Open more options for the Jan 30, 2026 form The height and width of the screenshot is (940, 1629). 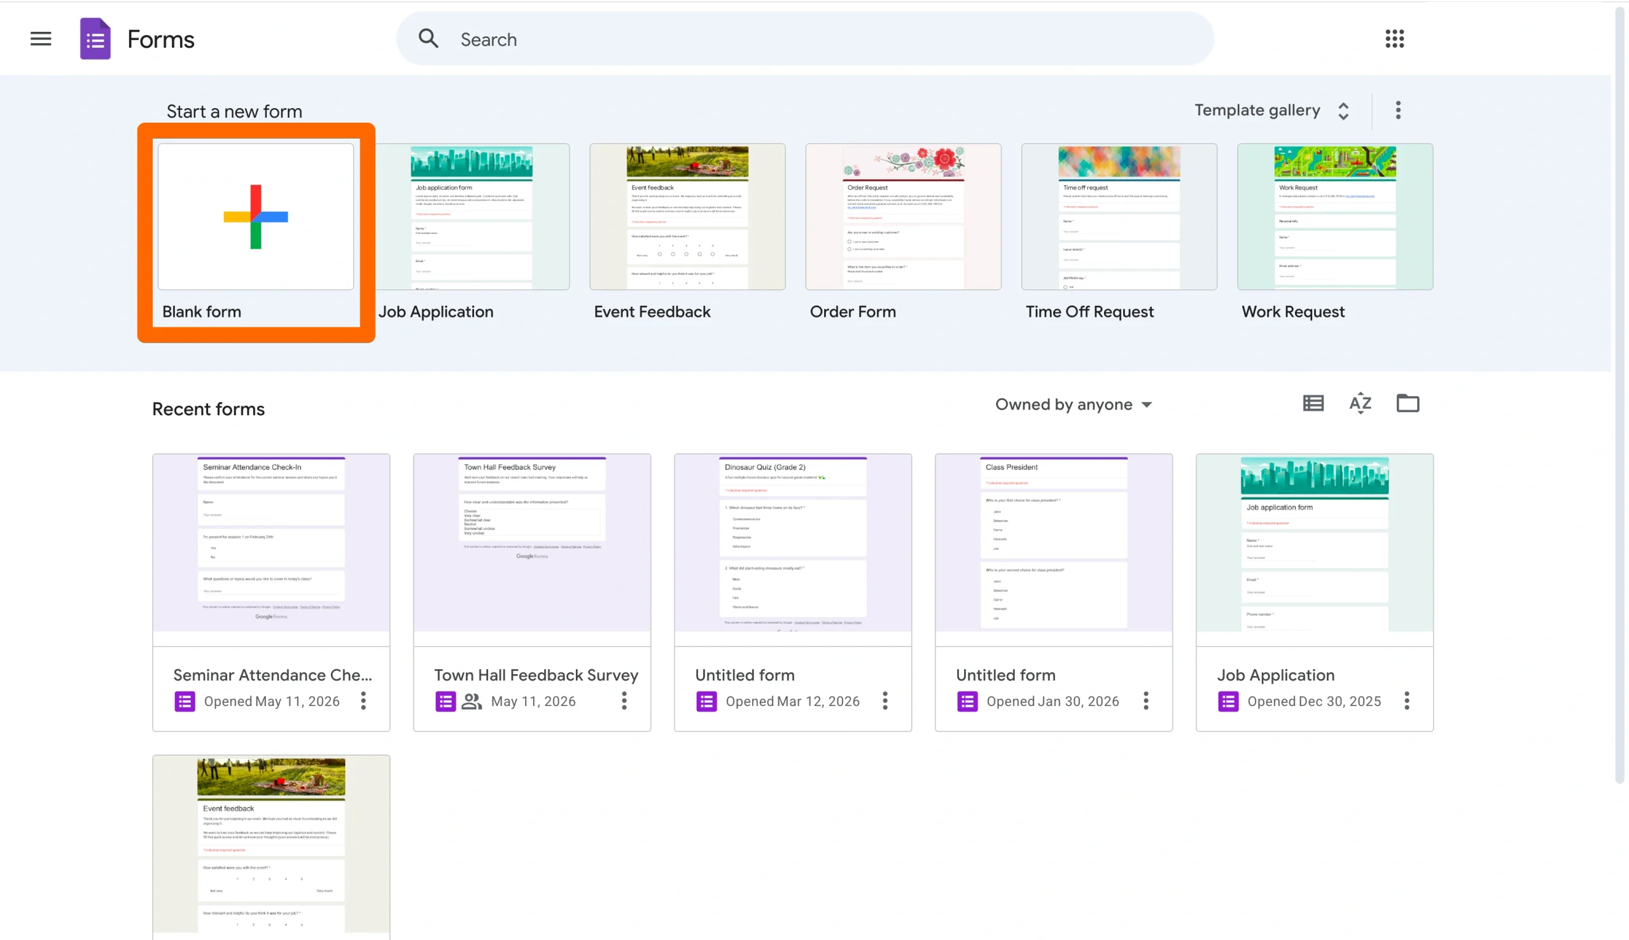(1146, 701)
